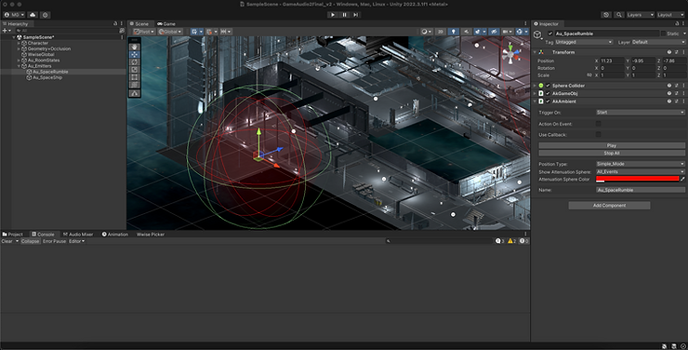Click the orientation gizmo in Scene view
The width and height of the screenshot is (688, 350).
pyautogui.click(x=510, y=54)
